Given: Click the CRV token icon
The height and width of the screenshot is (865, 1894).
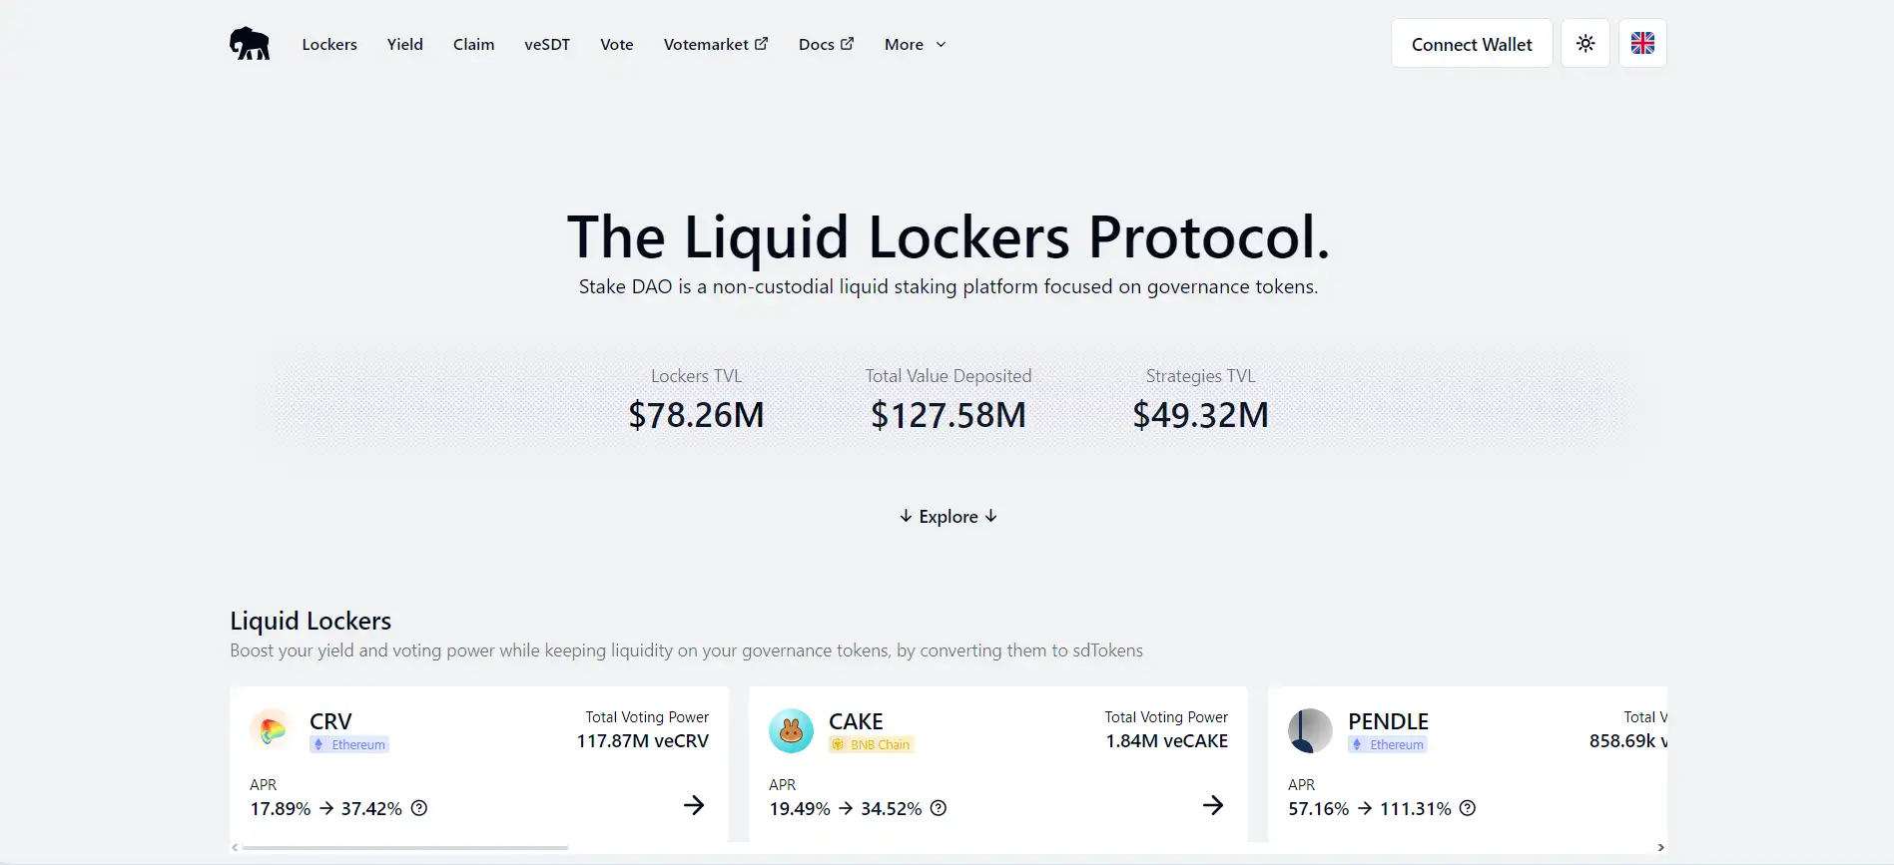Looking at the screenshot, I should pyautogui.click(x=271, y=730).
